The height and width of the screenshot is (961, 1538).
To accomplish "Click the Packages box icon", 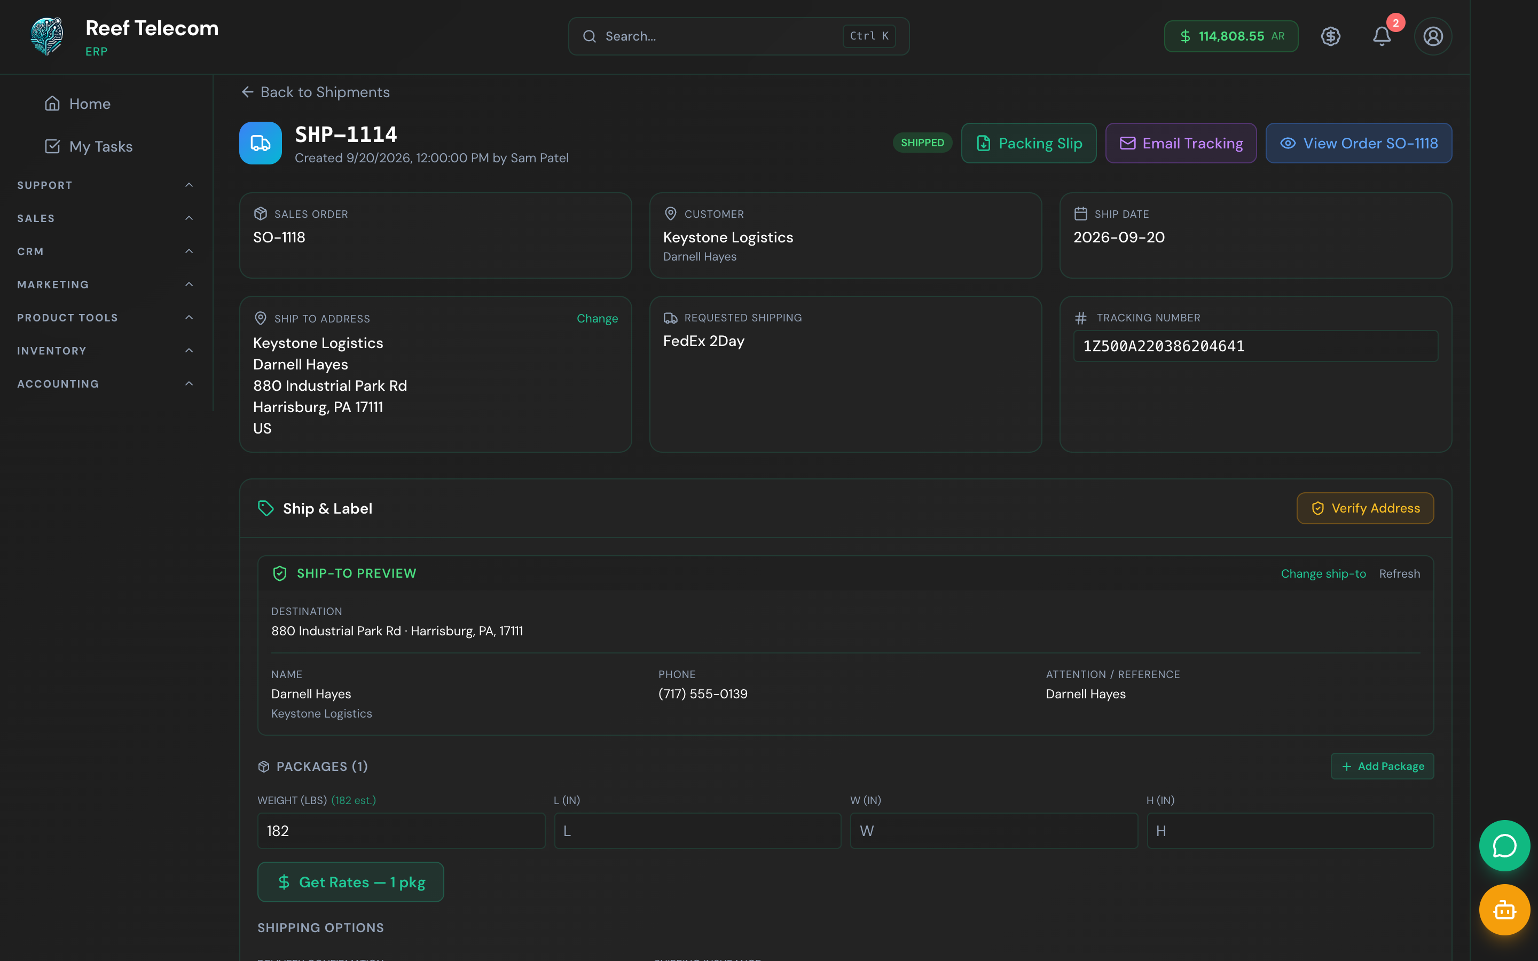I will (264, 767).
